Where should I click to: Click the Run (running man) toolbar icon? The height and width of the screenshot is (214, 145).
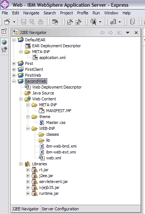93,22
